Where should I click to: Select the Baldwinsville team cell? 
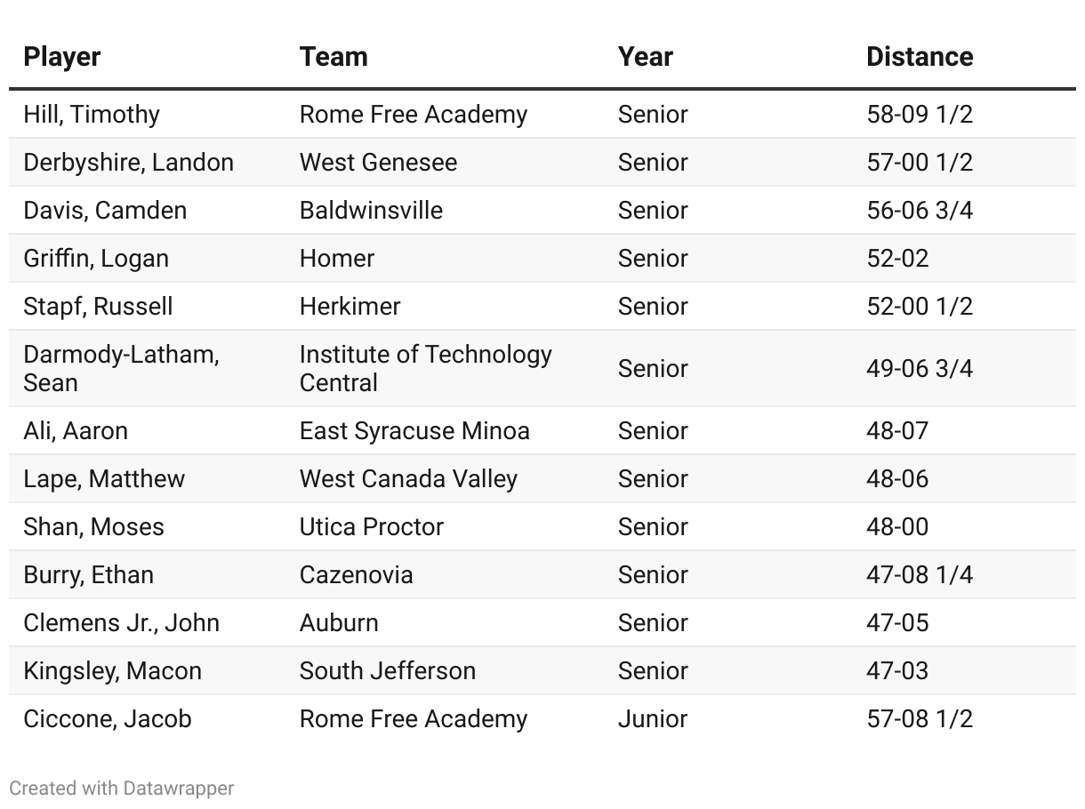coord(371,211)
